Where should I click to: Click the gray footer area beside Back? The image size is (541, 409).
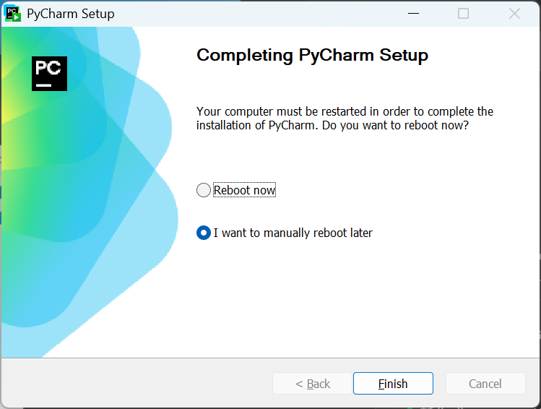point(138,384)
